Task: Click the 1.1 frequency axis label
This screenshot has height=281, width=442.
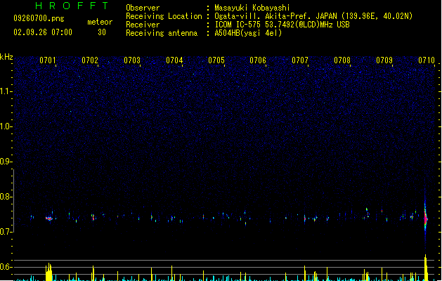Action: click(x=6, y=91)
